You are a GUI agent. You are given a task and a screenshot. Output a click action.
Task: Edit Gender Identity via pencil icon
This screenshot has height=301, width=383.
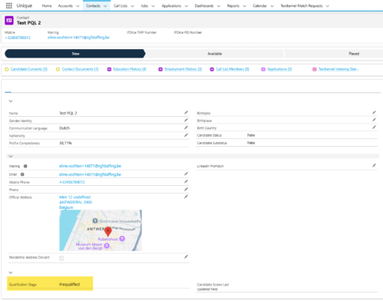coord(186,120)
